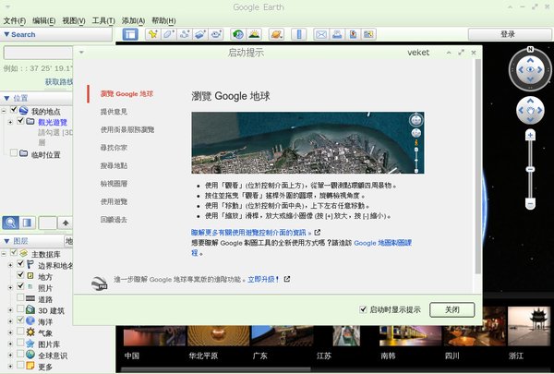Click the 立即升級 link
The height and width of the screenshot is (374, 554).
[259, 279]
